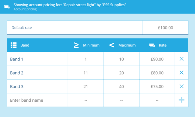Delete Band 1 using its X icon

pyautogui.click(x=181, y=59)
